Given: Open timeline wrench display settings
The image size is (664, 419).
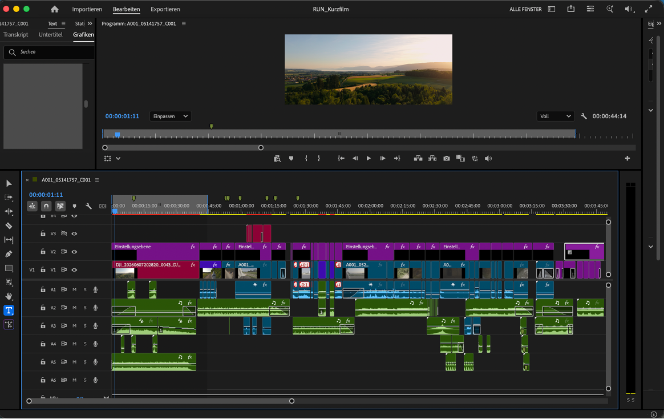Looking at the screenshot, I should (88, 206).
